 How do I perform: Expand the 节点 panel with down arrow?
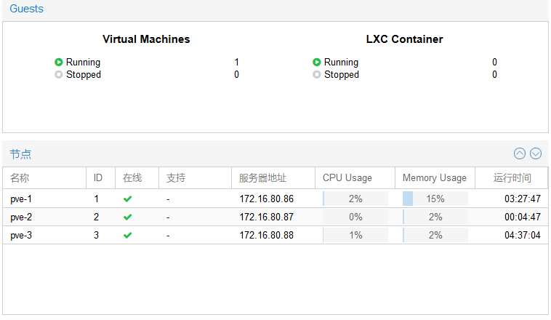536,153
